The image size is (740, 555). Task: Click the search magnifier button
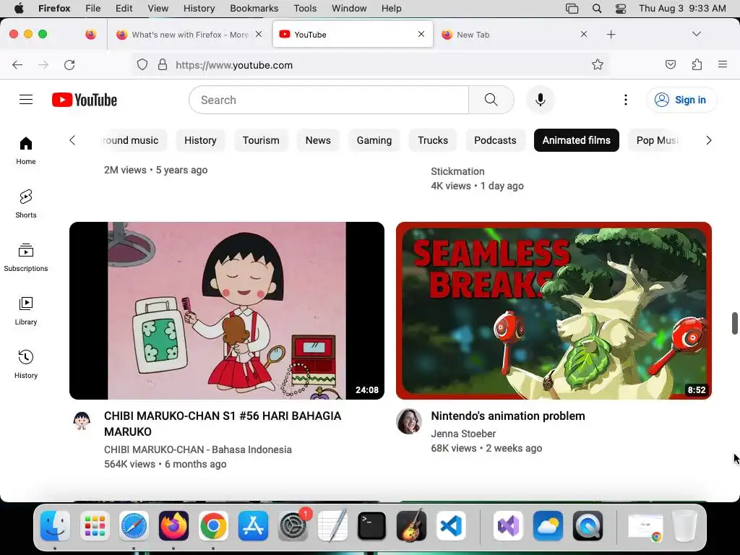click(491, 100)
